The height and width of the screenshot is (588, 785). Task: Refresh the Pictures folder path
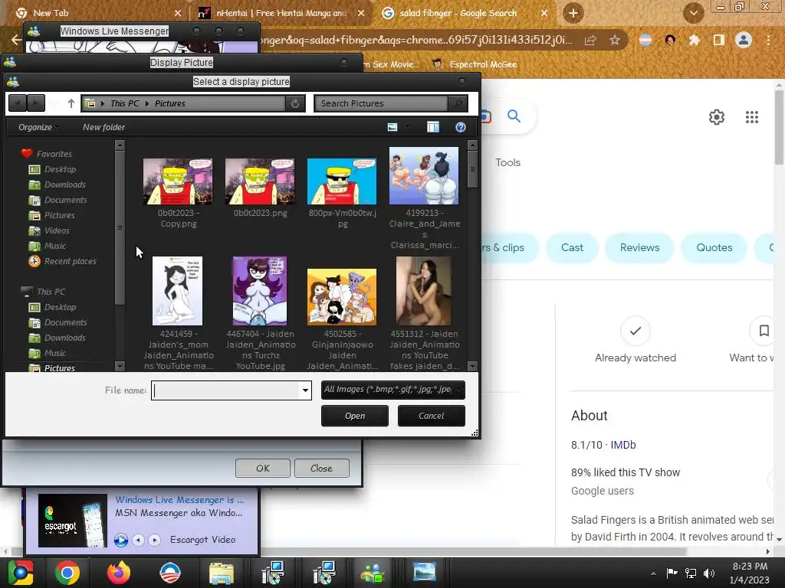[x=295, y=103]
